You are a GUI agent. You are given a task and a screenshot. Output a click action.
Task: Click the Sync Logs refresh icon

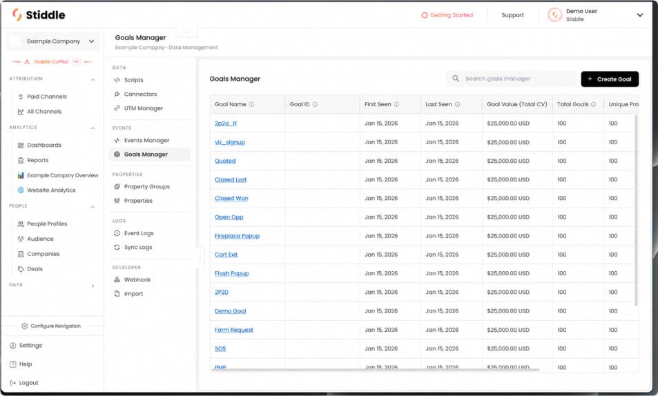tap(117, 248)
